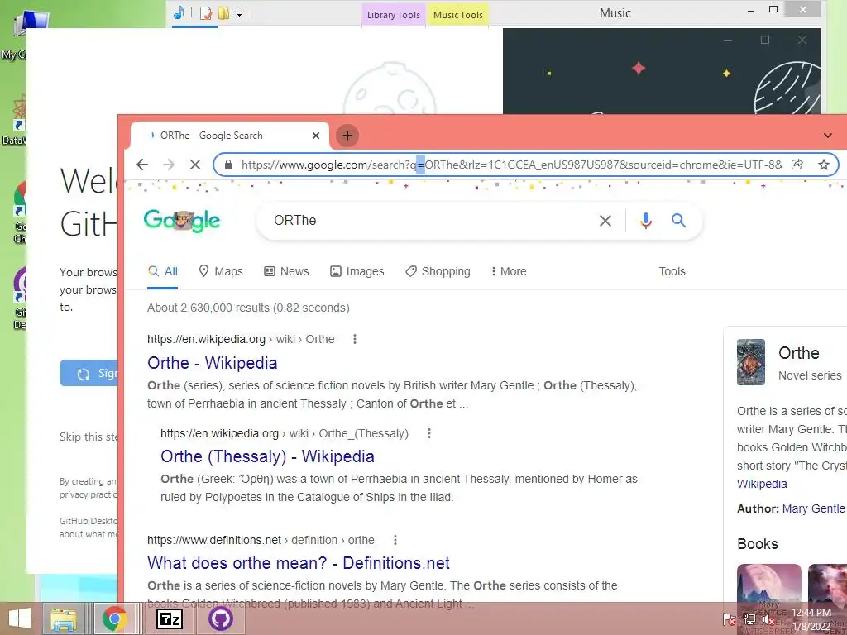
Task: Expand Music quick access toolbar dropdown
Action: (x=239, y=13)
